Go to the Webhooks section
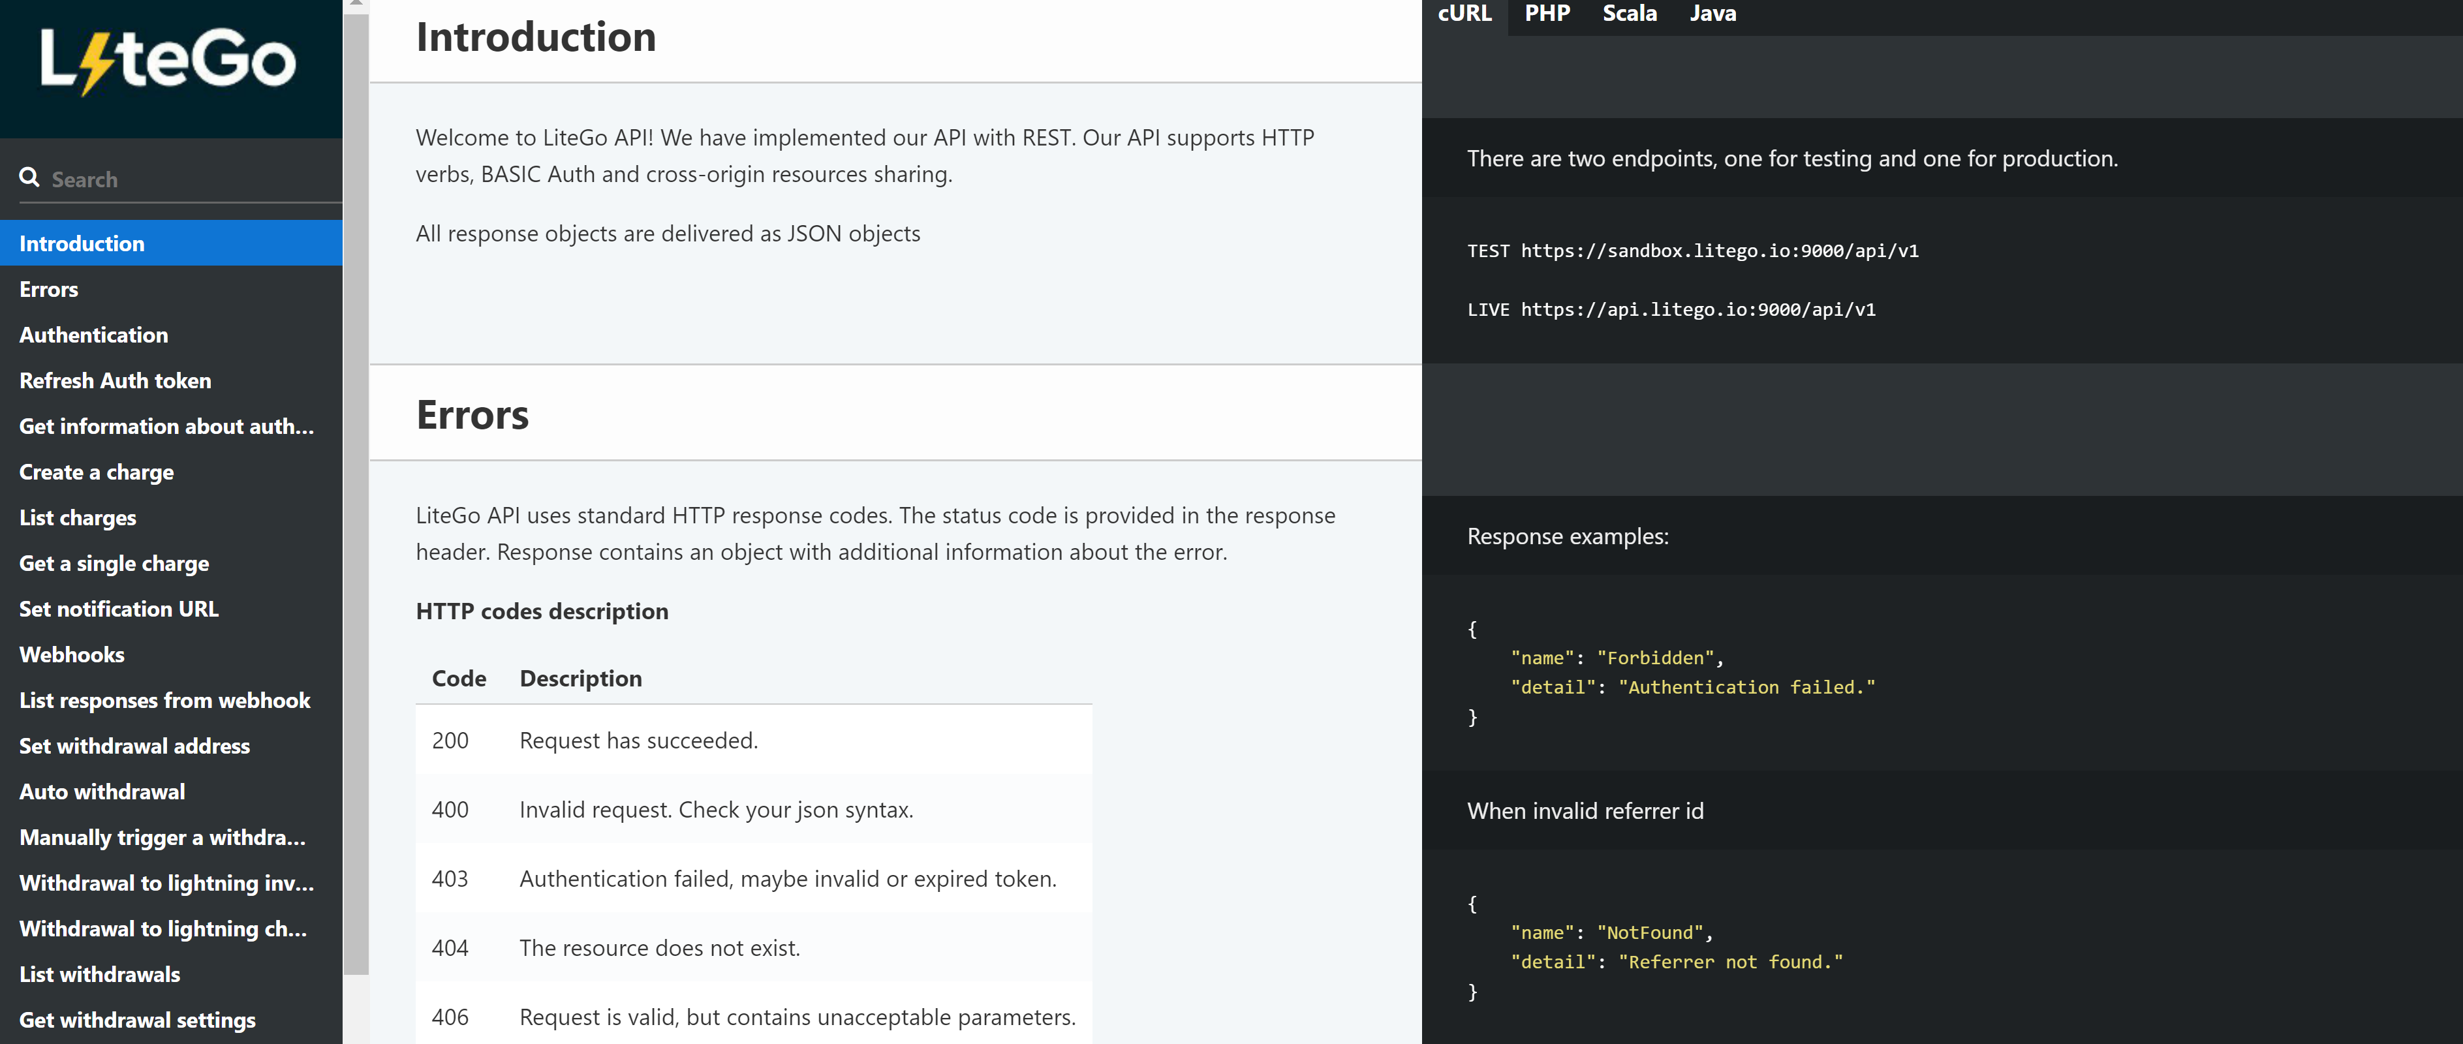 point(72,655)
